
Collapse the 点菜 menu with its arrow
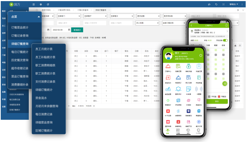tap(39, 17)
